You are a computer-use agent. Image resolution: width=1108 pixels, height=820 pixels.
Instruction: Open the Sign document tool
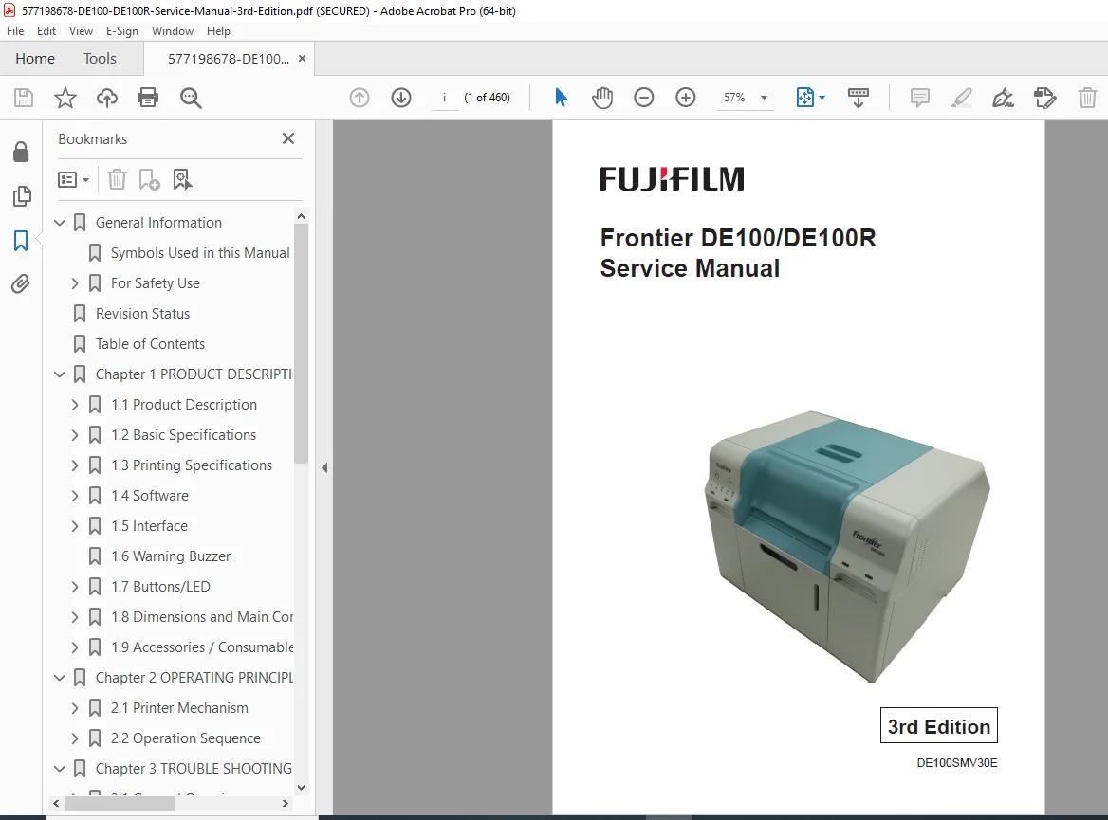(x=1003, y=98)
